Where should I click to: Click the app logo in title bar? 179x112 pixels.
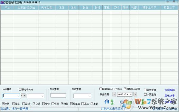(x=2, y=2)
